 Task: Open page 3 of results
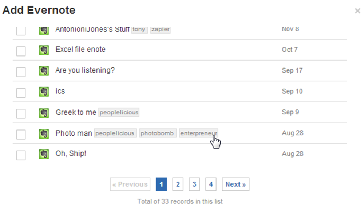coord(194,184)
